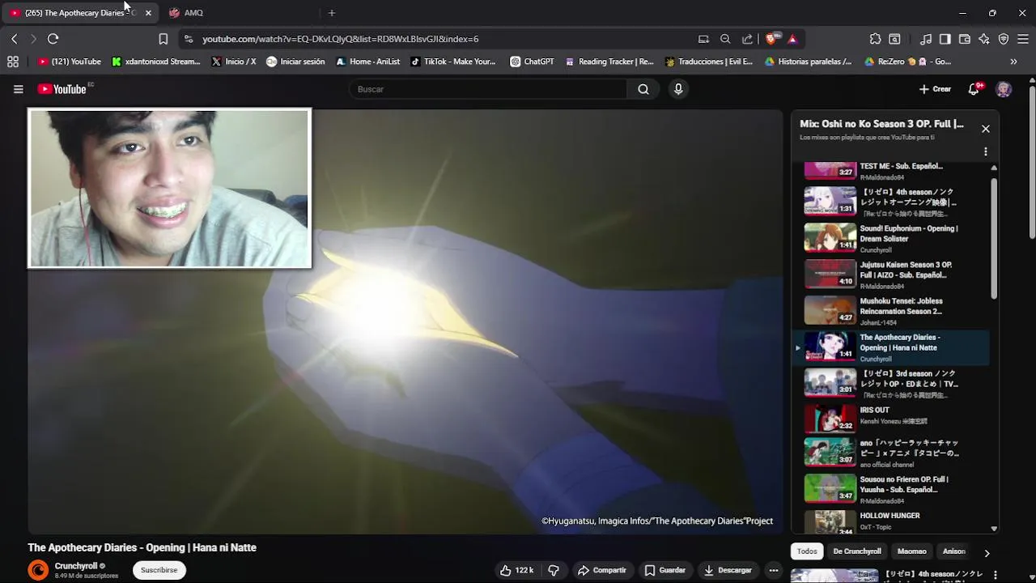
Task: Focus the Buscar search field
Action: pos(490,89)
